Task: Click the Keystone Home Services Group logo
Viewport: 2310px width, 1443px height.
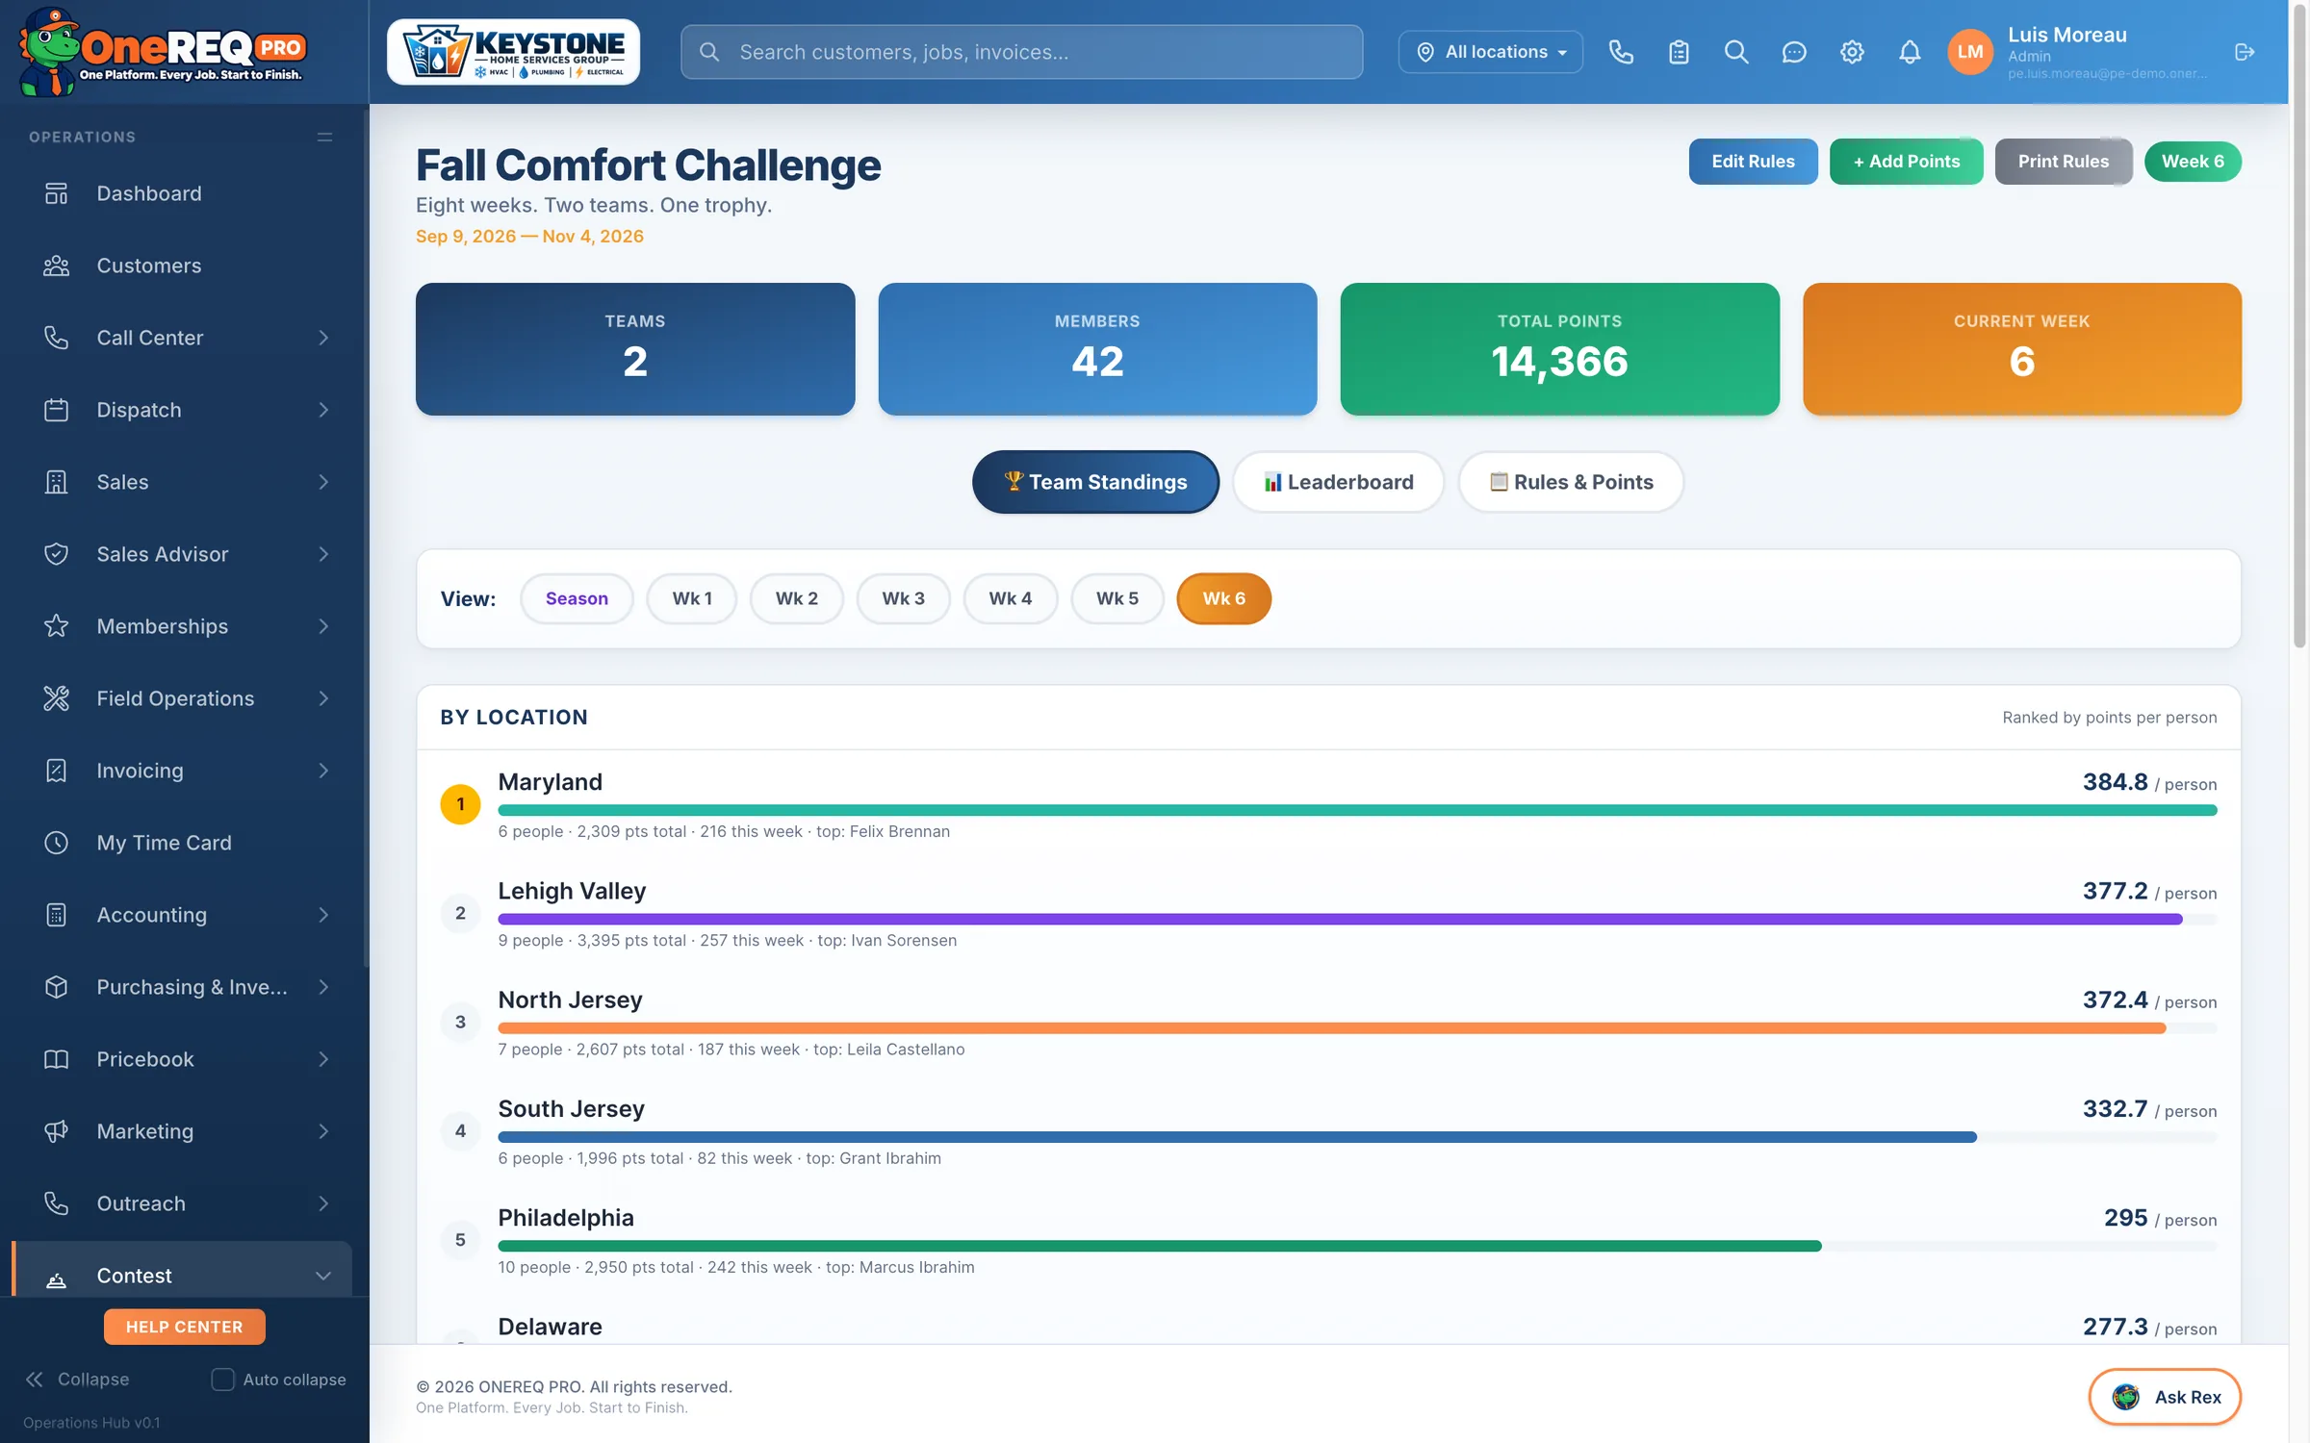Action: tap(513, 52)
